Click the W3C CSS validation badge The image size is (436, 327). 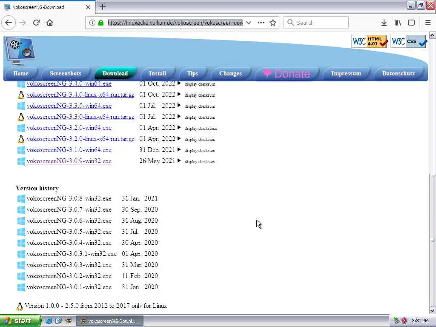point(409,41)
